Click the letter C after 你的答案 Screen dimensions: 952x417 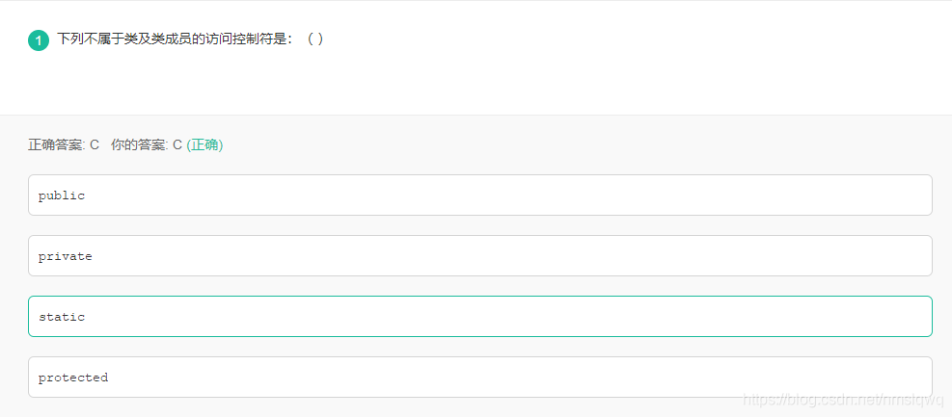click(x=177, y=144)
